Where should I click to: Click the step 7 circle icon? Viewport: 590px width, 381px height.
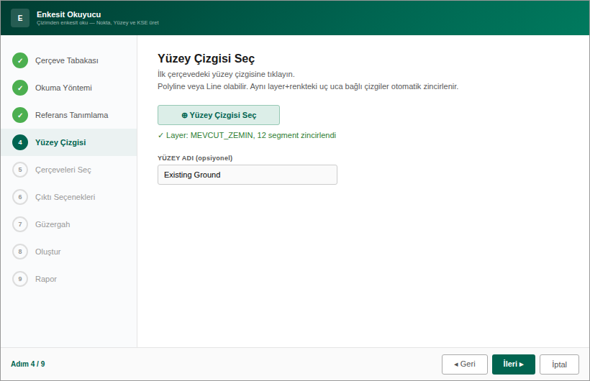(x=20, y=224)
